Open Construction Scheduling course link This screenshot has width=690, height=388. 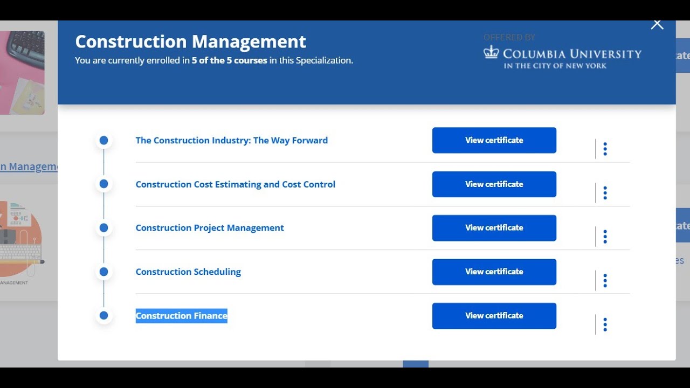tap(188, 272)
